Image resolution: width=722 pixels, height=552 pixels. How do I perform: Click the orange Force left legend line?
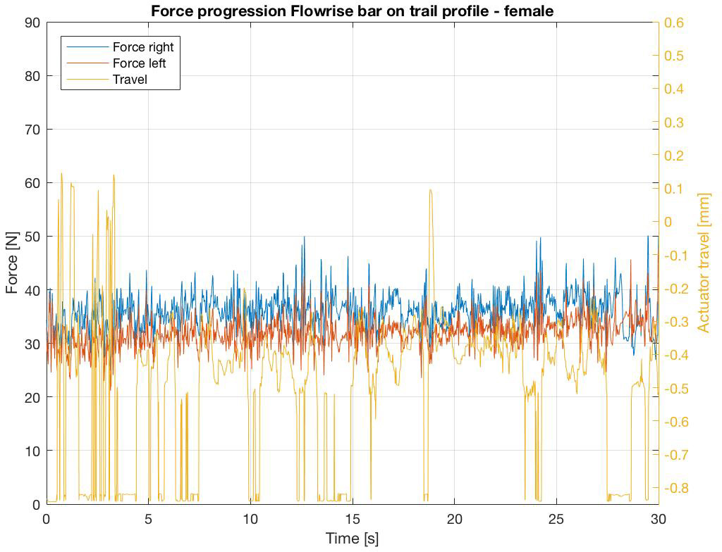tap(87, 63)
